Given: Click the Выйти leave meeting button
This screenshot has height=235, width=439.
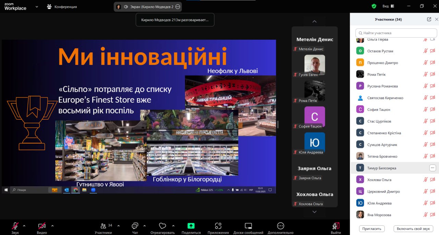Looking at the screenshot, I should pyautogui.click(x=336, y=228).
